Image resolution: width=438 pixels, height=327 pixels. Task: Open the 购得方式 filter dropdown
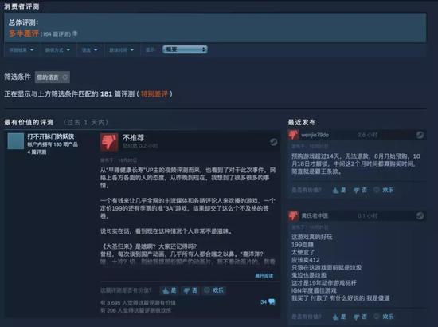(x=57, y=49)
